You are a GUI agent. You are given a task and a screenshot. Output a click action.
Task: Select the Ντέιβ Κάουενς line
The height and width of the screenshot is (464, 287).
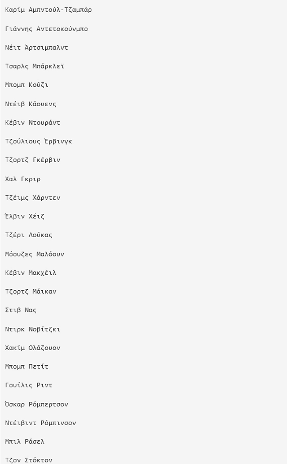pyautogui.click(x=30, y=104)
